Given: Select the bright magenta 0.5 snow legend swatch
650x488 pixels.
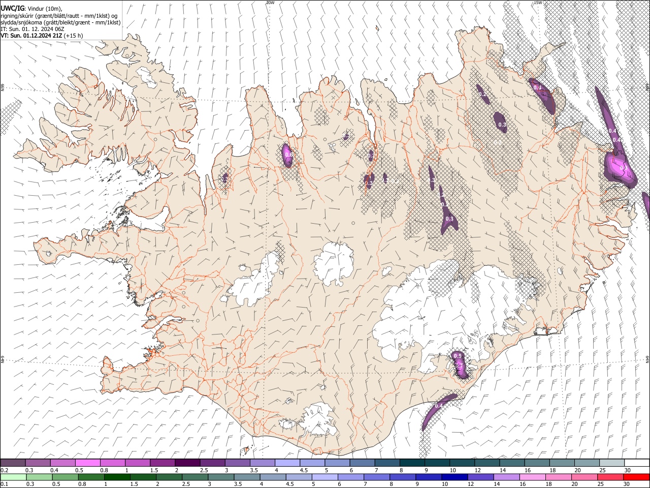Looking at the screenshot, I should click(87, 463).
